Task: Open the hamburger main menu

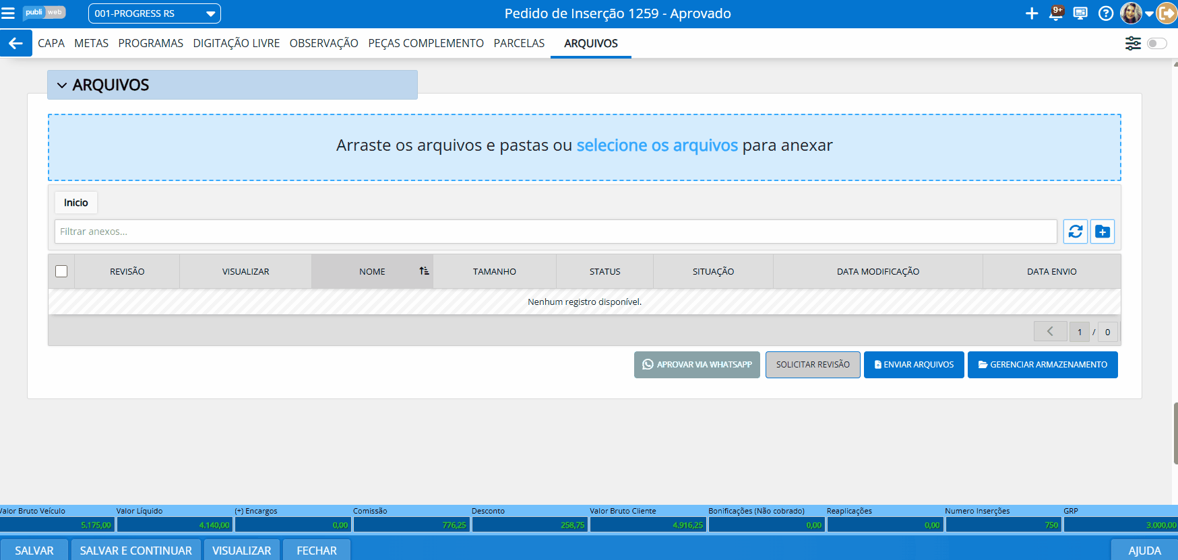Action: (8, 13)
